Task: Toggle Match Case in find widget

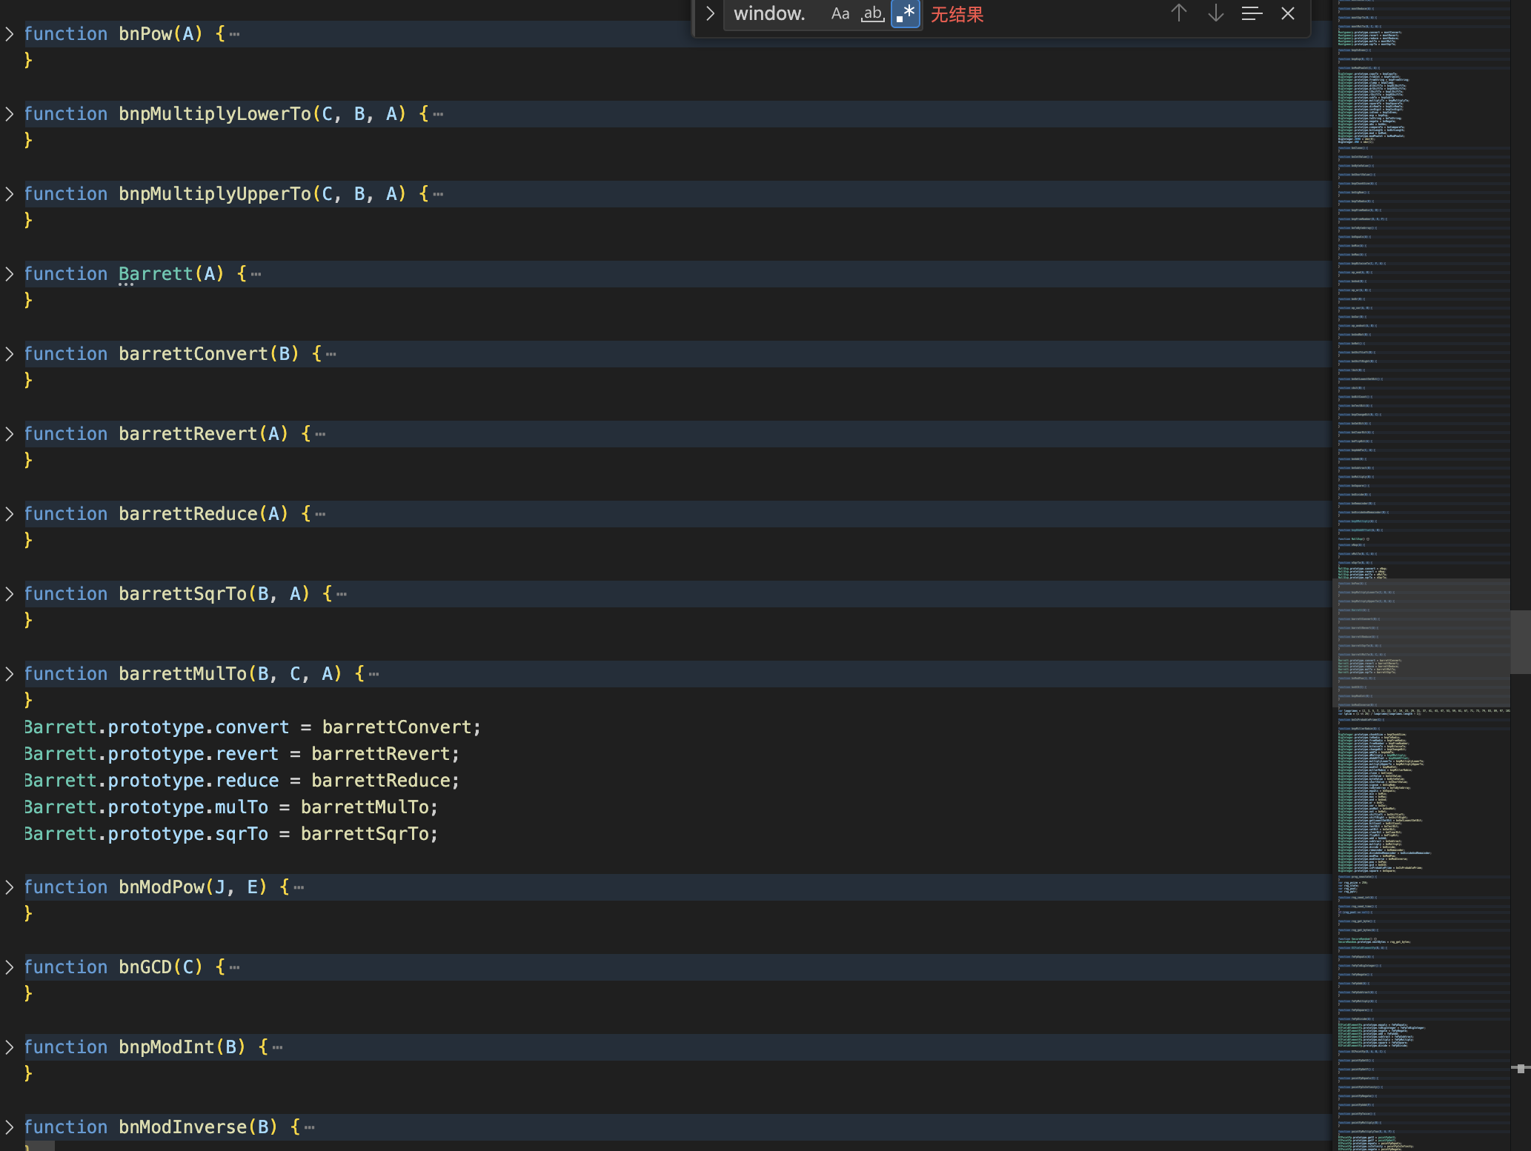Action: point(840,14)
